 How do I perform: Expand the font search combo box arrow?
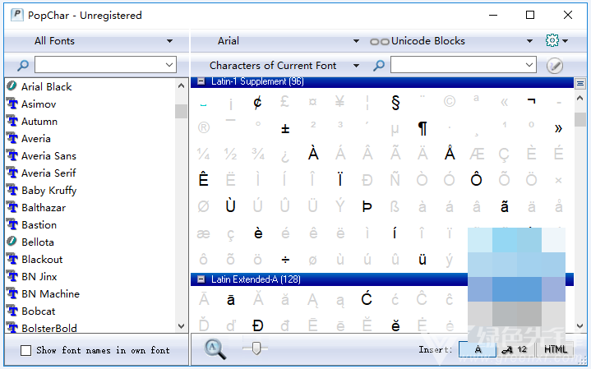(169, 65)
